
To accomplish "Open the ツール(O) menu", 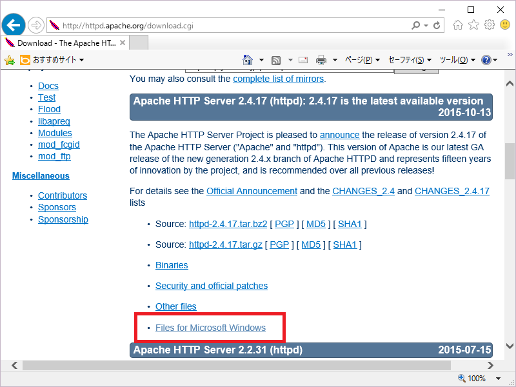I will tap(457, 60).
